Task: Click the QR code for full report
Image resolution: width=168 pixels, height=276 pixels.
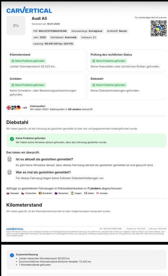Action: [159, 28]
